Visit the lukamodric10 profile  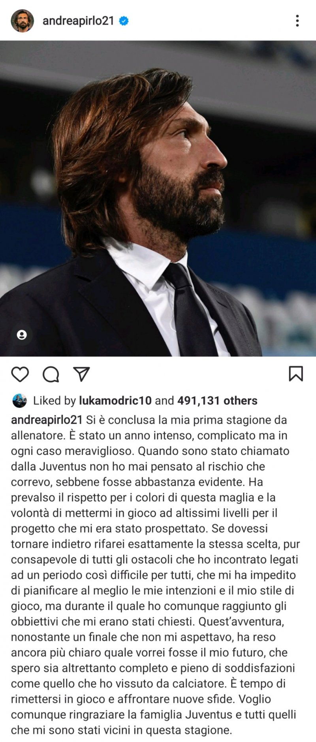115,401
